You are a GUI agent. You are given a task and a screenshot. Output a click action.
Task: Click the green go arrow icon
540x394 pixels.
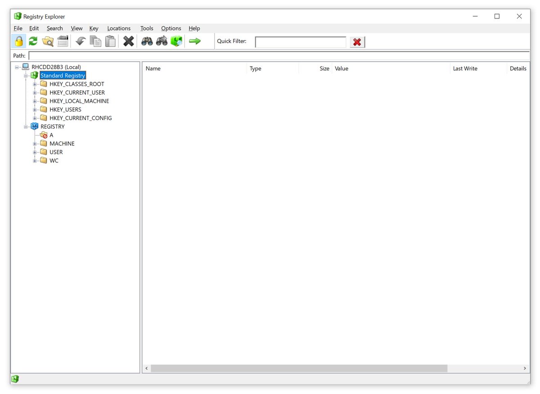pos(194,41)
